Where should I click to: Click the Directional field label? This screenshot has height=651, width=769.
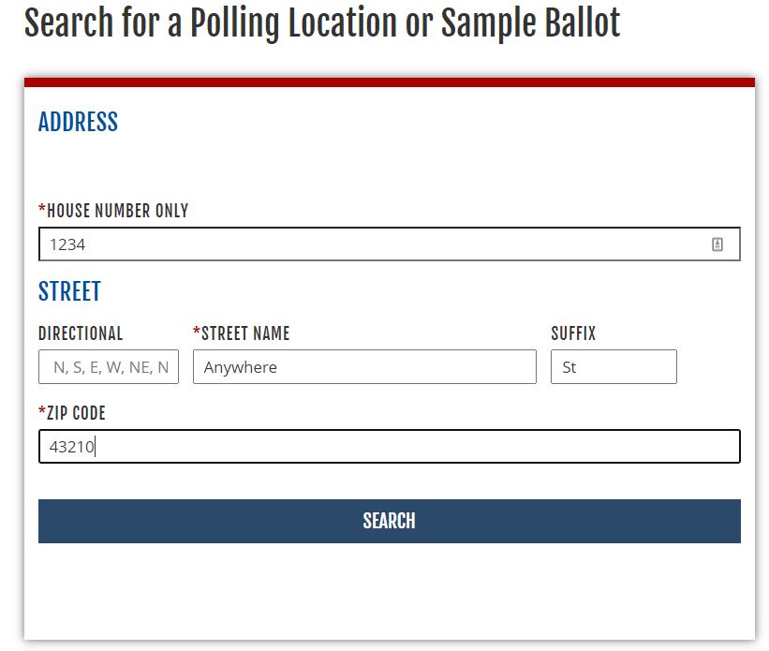click(x=81, y=333)
